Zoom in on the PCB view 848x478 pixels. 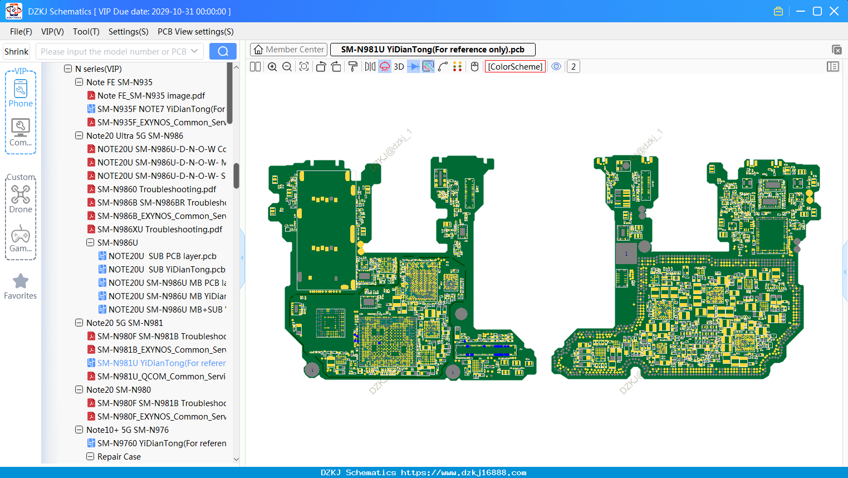(x=272, y=67)
